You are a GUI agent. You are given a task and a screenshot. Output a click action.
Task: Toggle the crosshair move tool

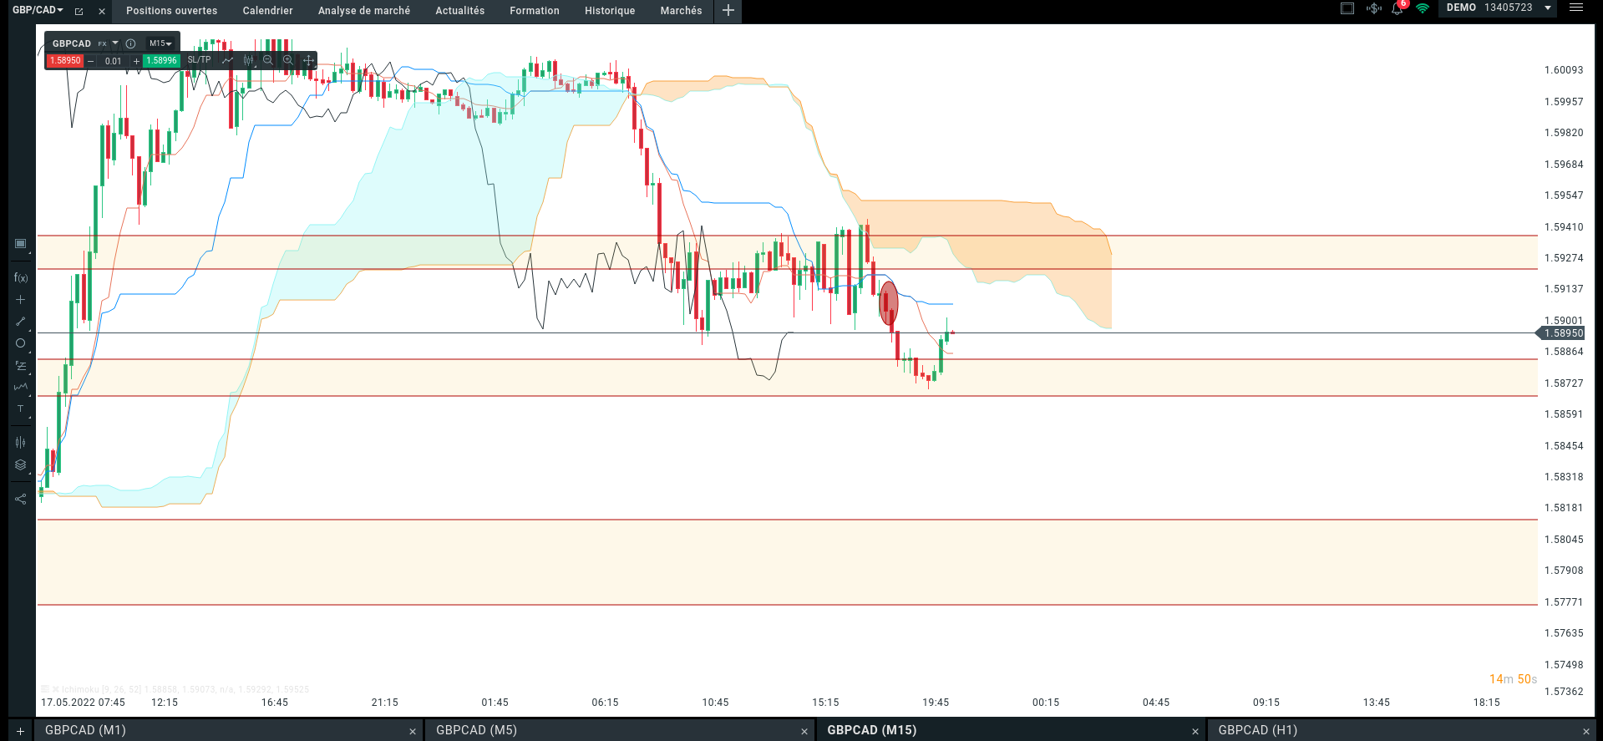point(308,60)
